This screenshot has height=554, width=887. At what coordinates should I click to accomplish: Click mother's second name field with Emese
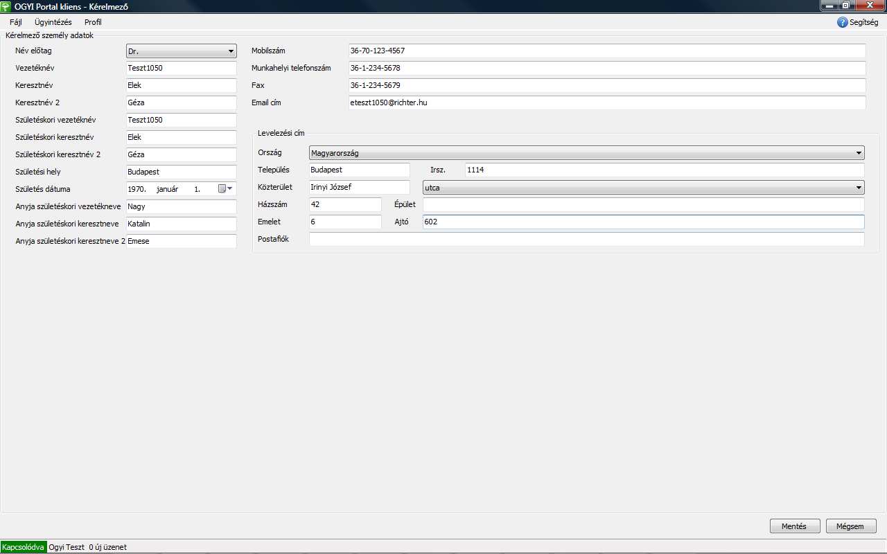182,241
